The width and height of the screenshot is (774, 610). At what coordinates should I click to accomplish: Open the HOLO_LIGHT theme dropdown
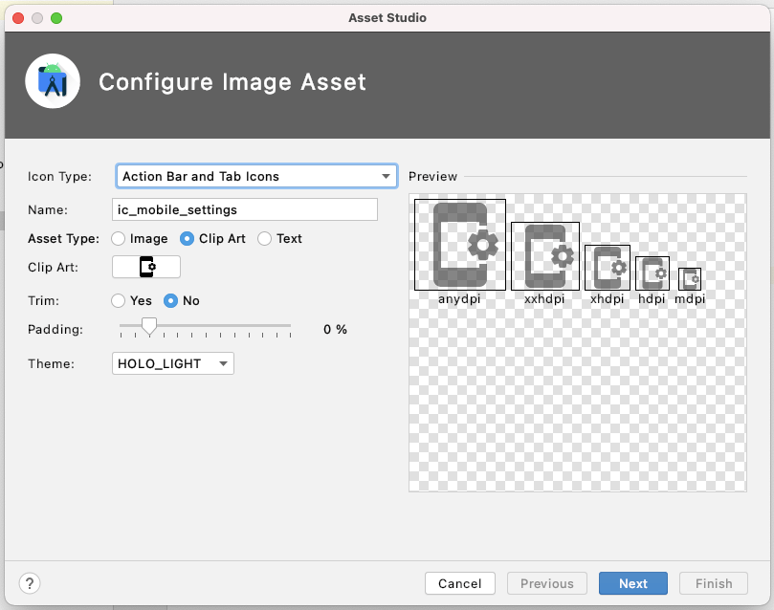[172, 363]
